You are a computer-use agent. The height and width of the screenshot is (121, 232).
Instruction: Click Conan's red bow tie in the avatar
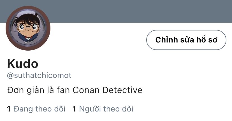tap(28, 36)
